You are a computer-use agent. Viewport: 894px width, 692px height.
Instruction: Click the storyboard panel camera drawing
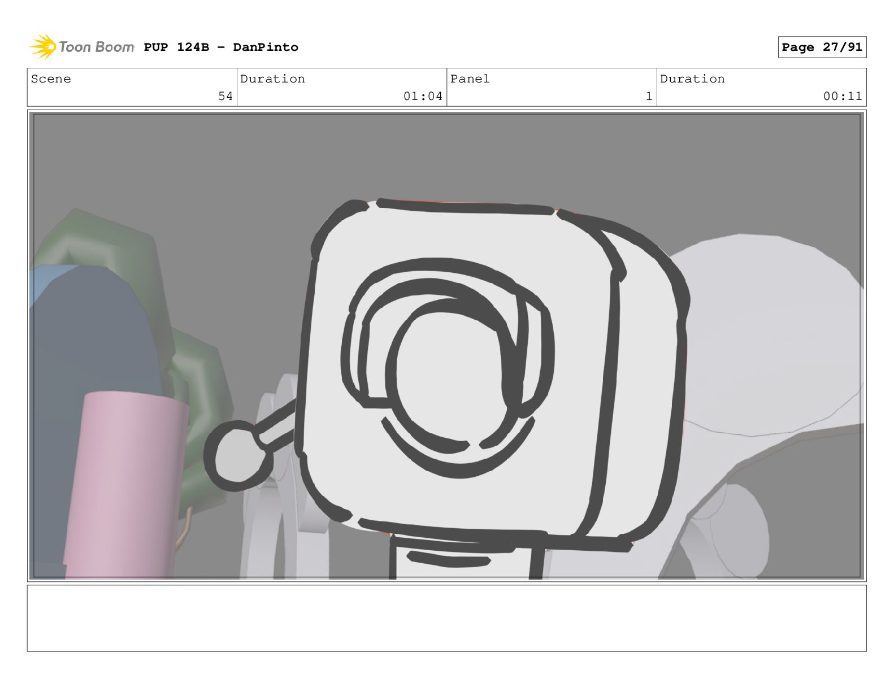point(446,346)
